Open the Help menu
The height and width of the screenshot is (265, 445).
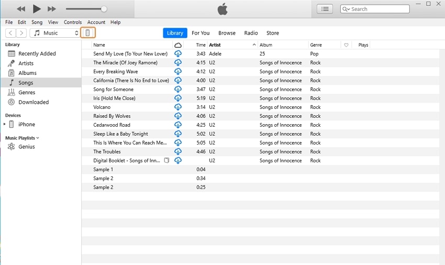[x=115, y=22]
